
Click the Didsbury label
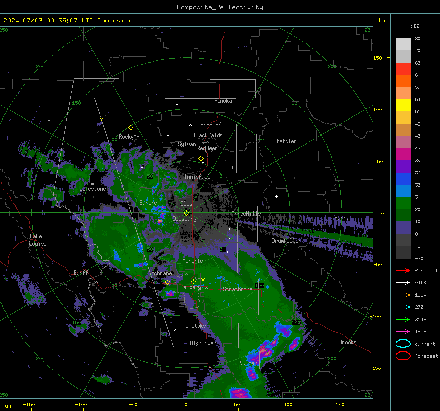pyautogui.click(x=185, y=219)
